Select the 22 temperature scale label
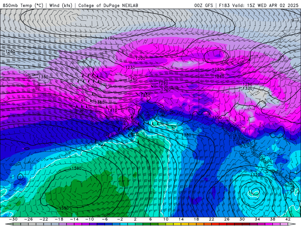The image size is (301, 226). coord(211,219)
